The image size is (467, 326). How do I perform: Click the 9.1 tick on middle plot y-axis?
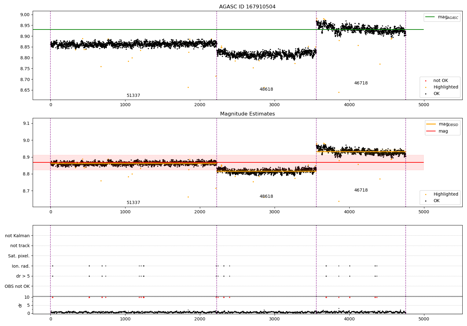tap(26, 123)
